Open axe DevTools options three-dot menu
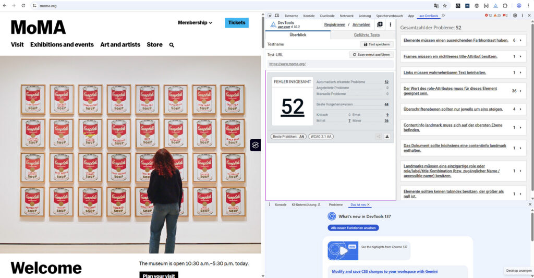The image size is (534, 278). click(390, 25)
